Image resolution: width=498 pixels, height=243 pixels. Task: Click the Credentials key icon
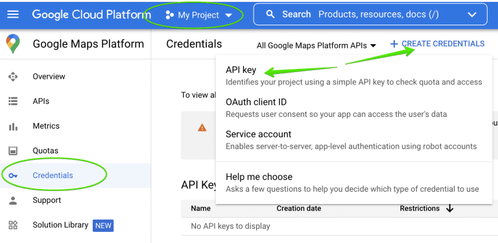13,175
